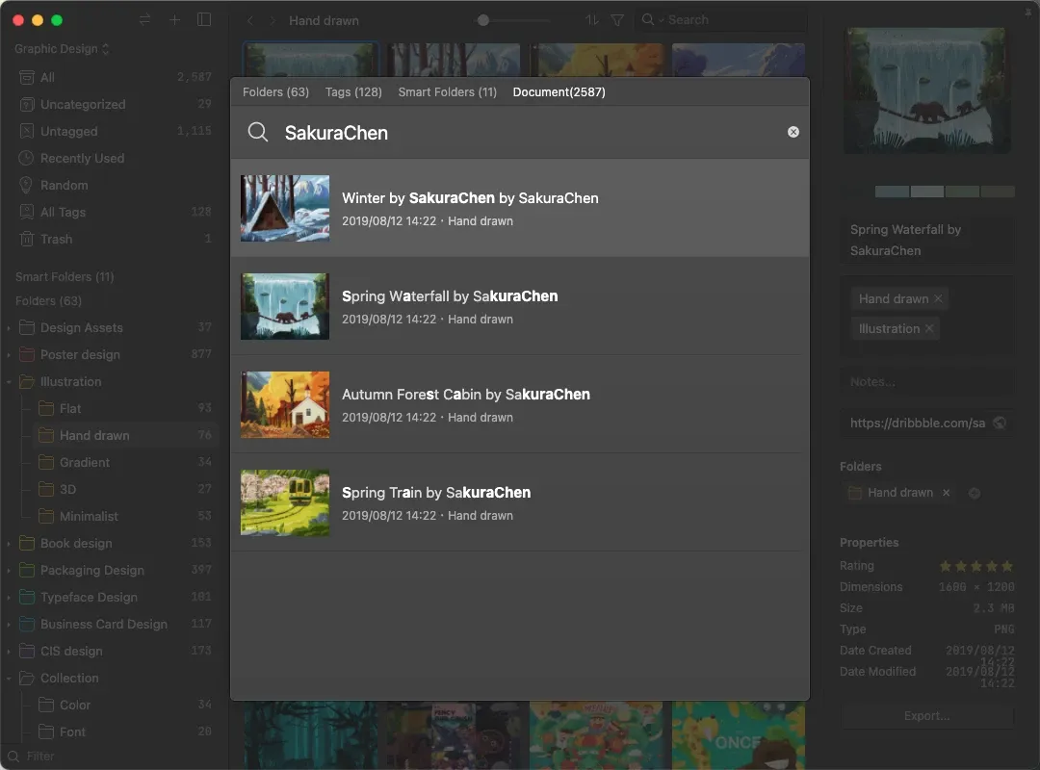
Task: Remove Hand drawn folder from inspector
Action: point(947,493)
